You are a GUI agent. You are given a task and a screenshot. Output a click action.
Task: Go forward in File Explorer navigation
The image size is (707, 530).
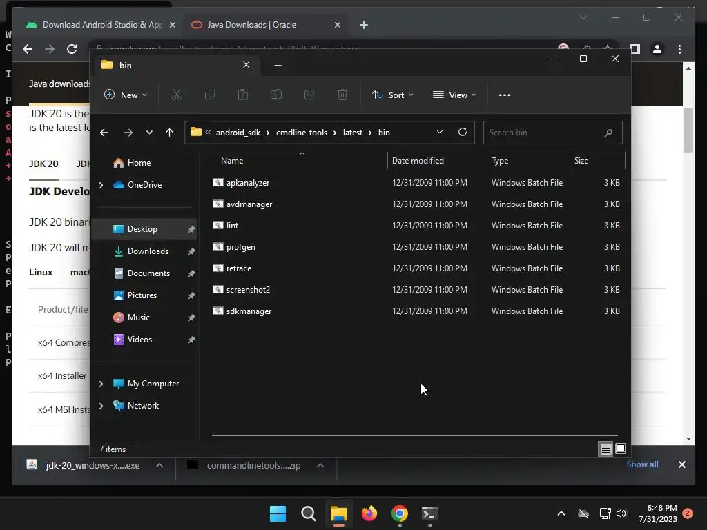pos(128,132)
